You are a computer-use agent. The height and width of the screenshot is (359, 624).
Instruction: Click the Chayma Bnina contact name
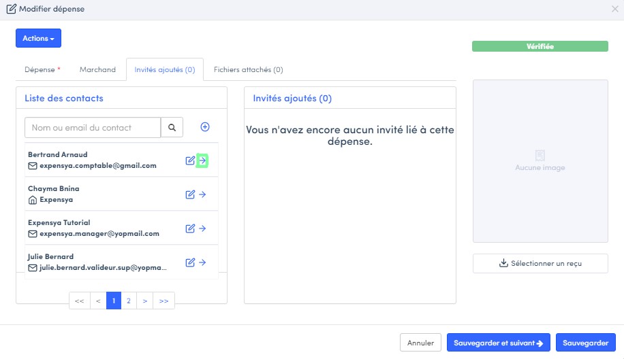(54, 188)
